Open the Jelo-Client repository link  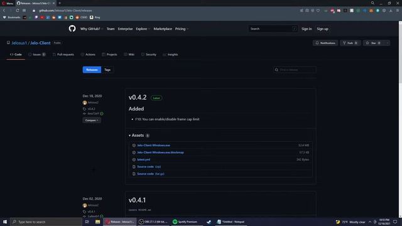(x=40, y=43)
